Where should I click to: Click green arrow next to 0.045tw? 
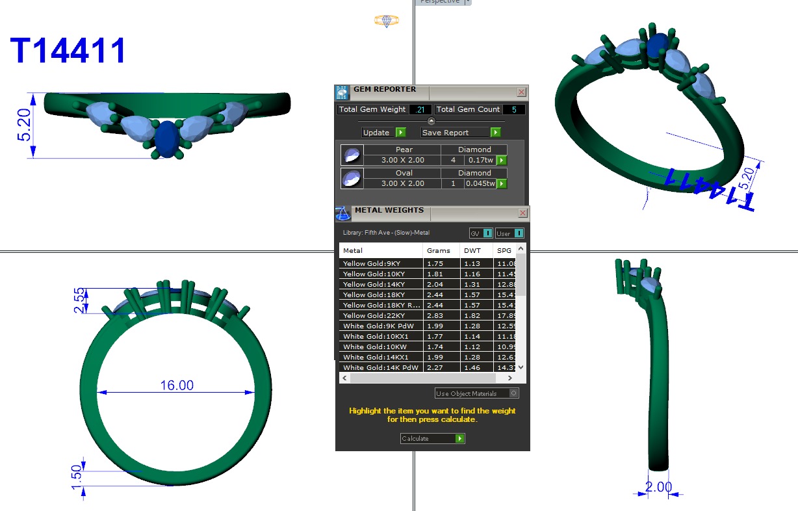[502, 183]
